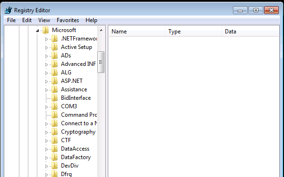This screenshot has width=284, height=177.
Task: Click the Registry Editor app icon in title bar
Action: pos(9,10)
